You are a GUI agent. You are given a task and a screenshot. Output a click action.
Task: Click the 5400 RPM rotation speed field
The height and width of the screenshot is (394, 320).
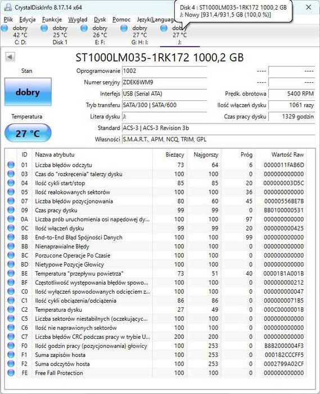(291, 94)
